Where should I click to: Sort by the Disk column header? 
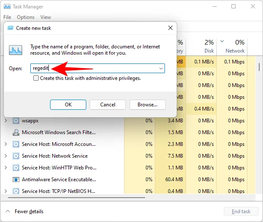[x=201, y=47]
